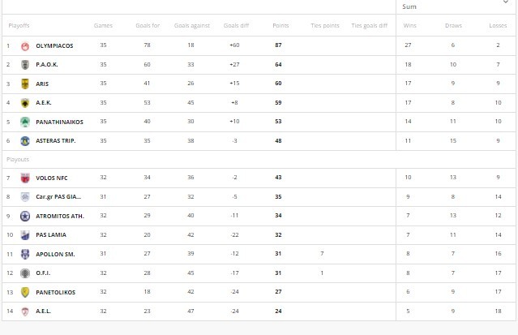The height and width of the screenshot is (335, 518).
Task: Click the Playouts section label
Action: click(x=18, y=160)
